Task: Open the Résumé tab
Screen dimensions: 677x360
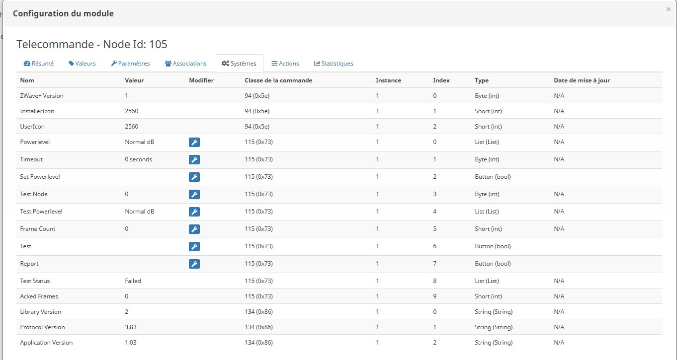Action: [x=39, y=64]
